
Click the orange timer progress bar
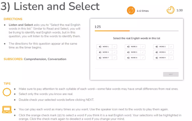tap(112, 31)
